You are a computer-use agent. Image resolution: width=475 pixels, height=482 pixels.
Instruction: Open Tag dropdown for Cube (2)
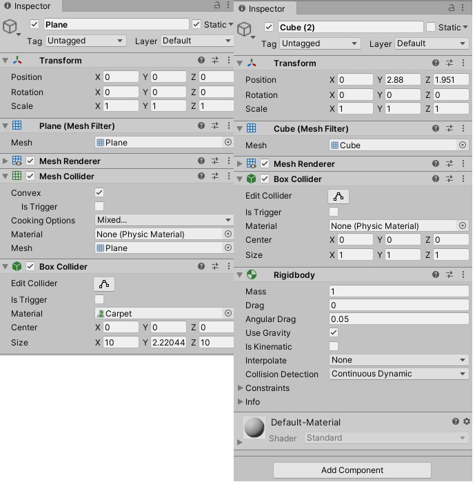(x=319, y=43)
